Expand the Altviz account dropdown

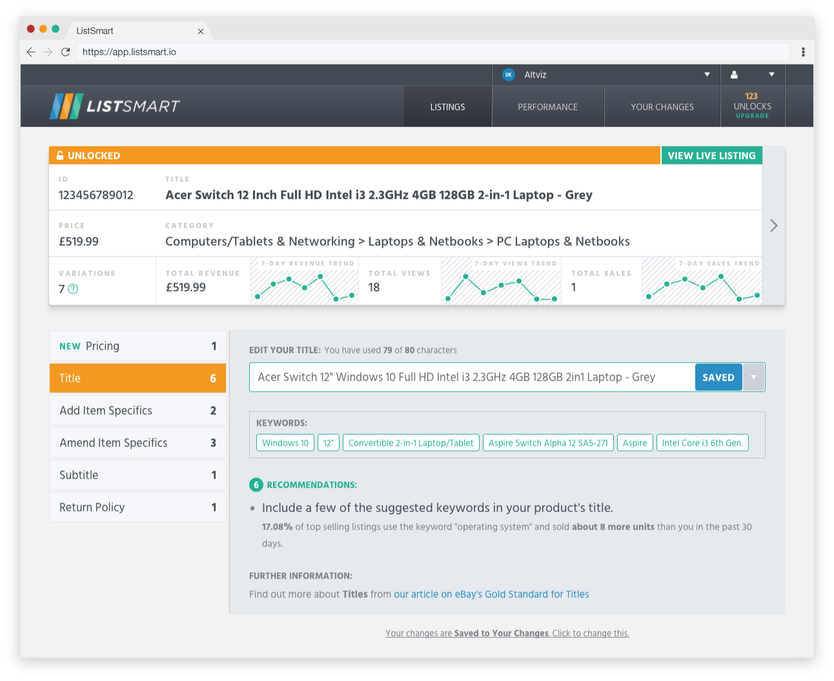[x=707, y=75]
